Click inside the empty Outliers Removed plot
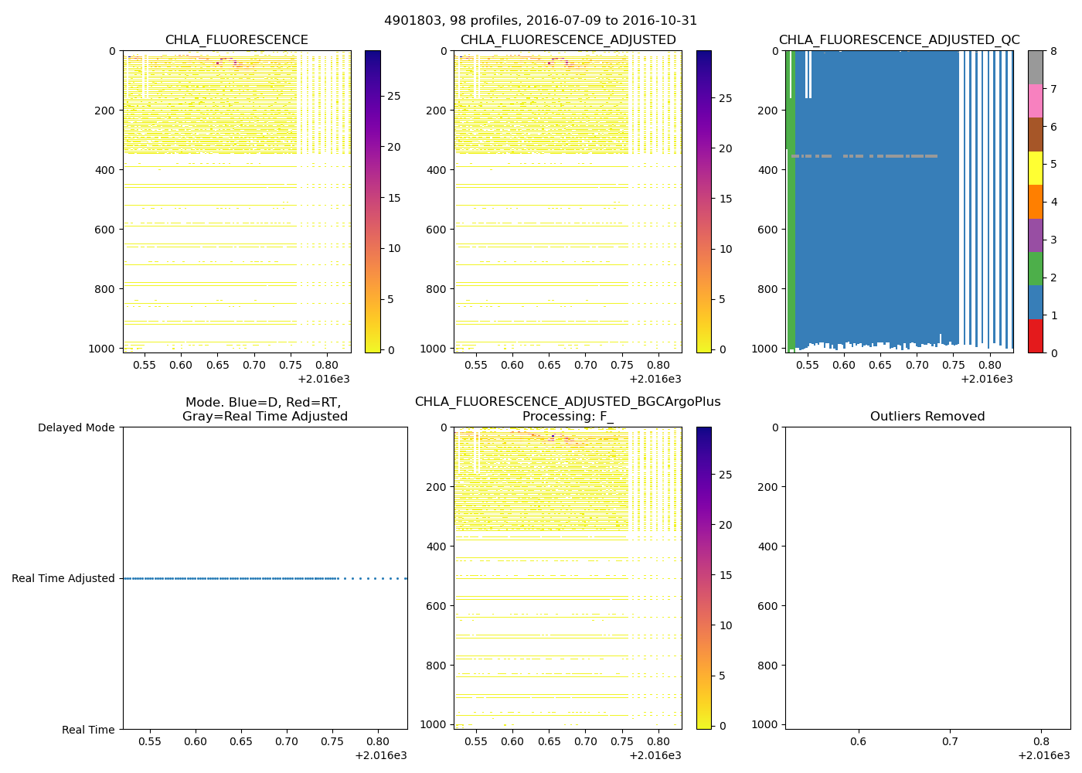Image resolution: width=1082 pixels, height=773 pixels. [927, 578]
